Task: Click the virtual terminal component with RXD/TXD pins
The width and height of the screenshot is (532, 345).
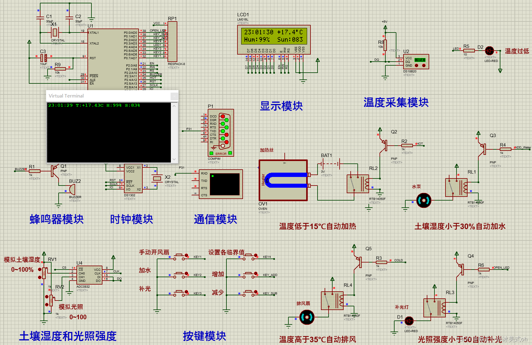Action: coord(221,184)
